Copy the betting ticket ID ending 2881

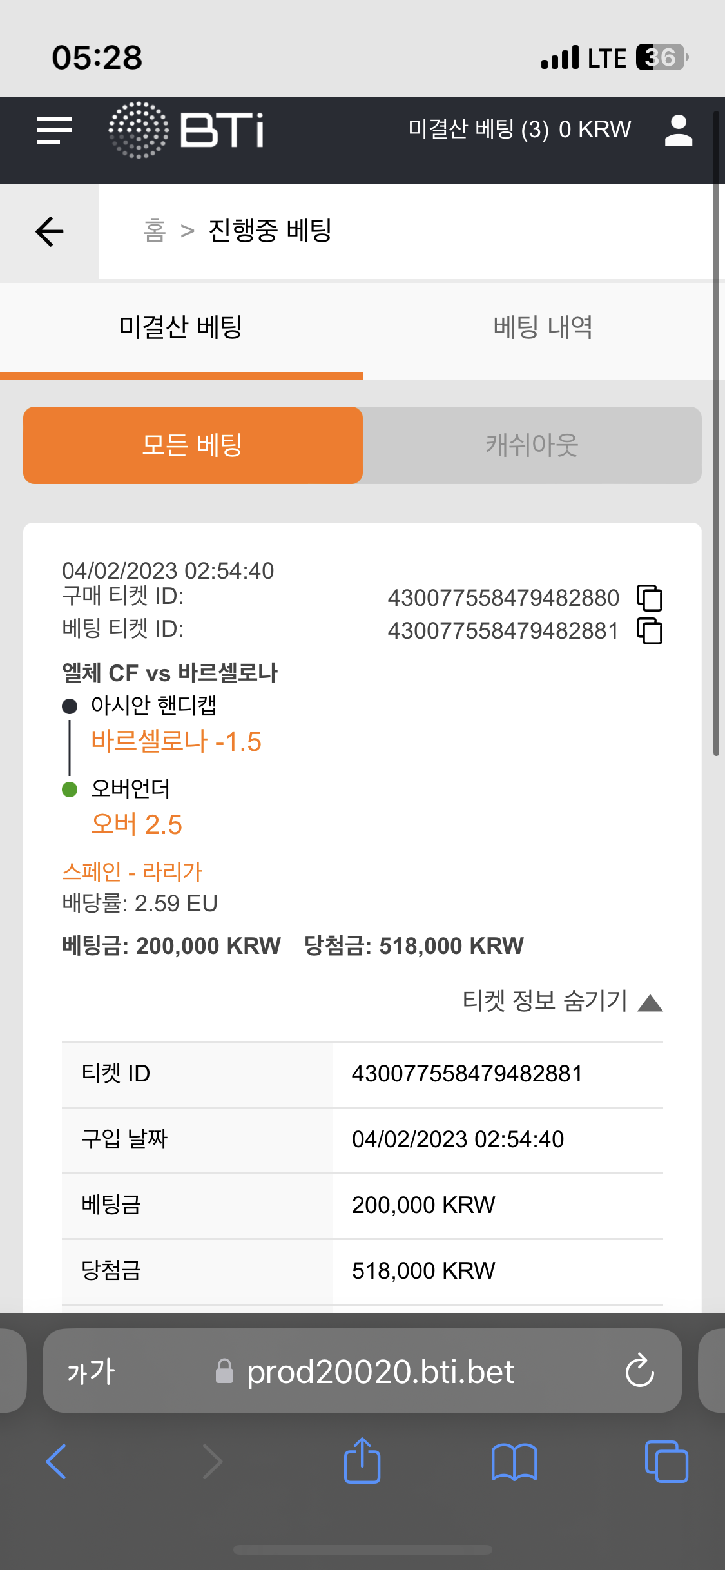point(650,630)
